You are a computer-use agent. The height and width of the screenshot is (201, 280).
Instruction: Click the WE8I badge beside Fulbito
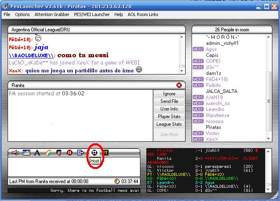tap(198, 85)
